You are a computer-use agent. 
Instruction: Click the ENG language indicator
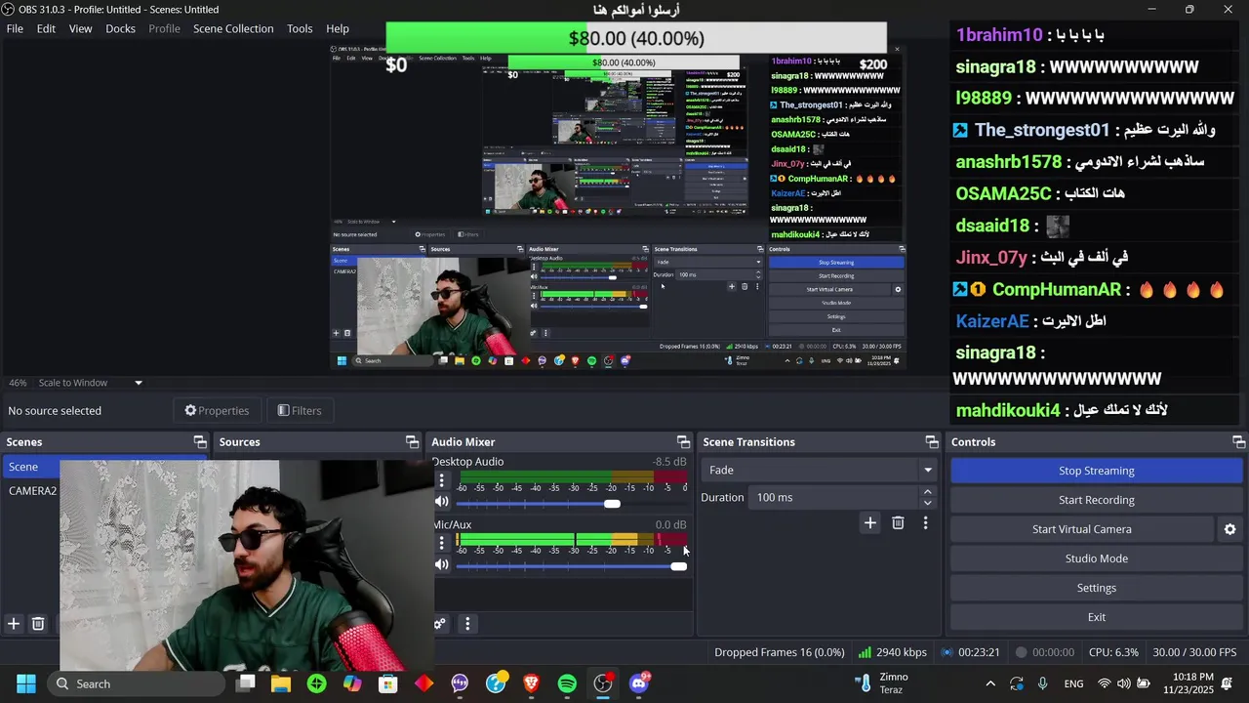coord(1073,683)
